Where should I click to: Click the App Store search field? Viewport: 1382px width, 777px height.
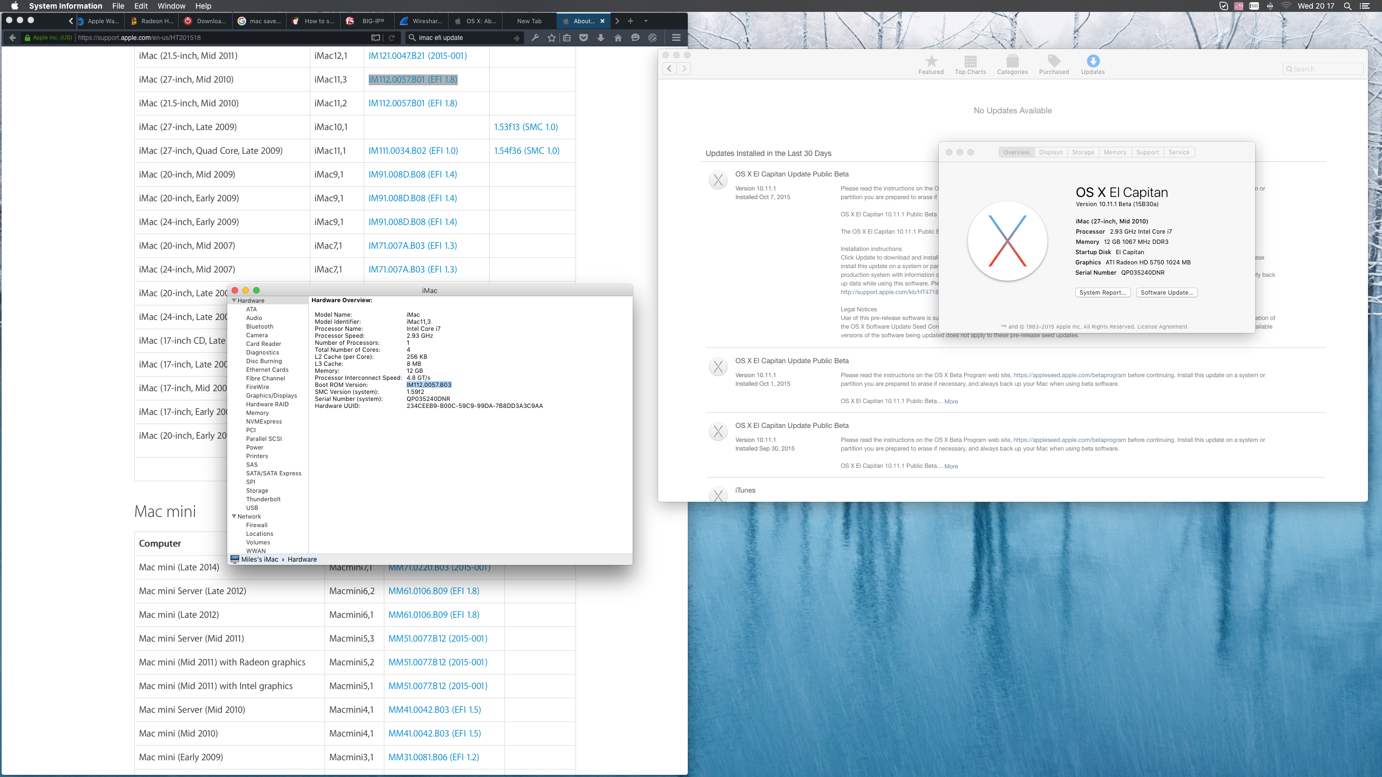coord(1323,69)
